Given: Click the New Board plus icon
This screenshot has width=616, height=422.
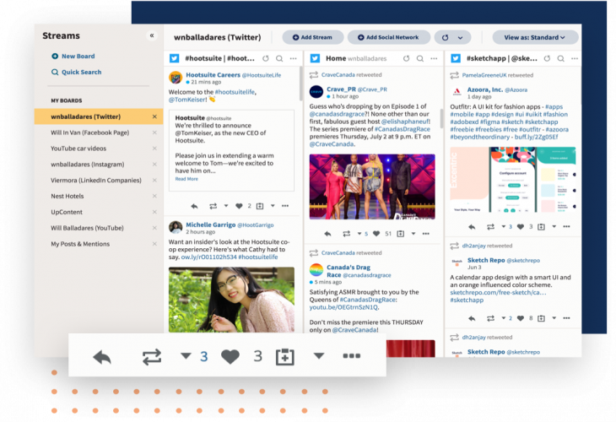Looking at the screenshot, I should pyautogui.click(x=55, y=57).
